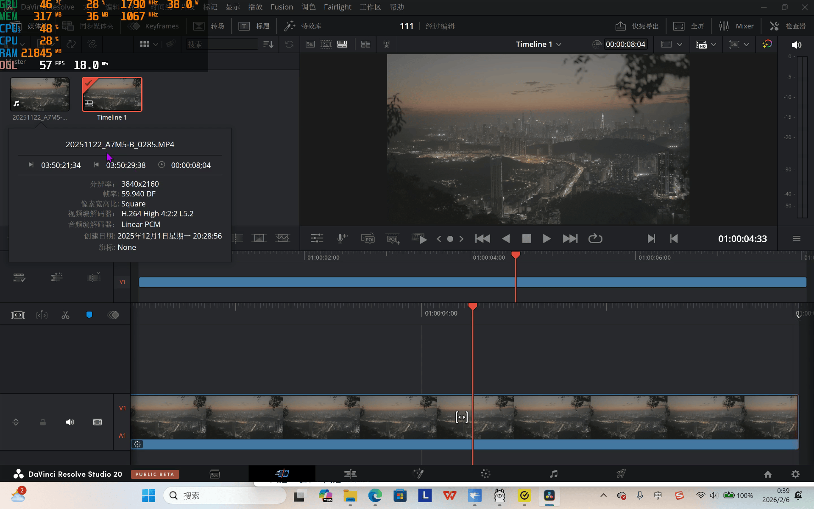Go to the previous edit point
This screenshot has height=509, width=814.
[674, 239]
